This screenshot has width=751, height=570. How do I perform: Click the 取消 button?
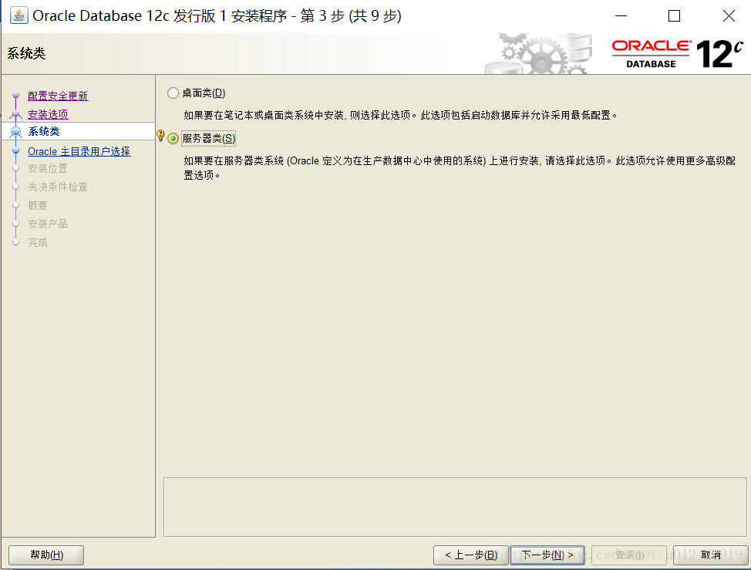click(x=711, y=555)
